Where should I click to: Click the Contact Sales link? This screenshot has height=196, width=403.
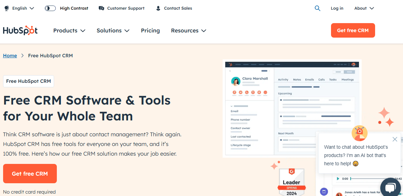point(178,8)
